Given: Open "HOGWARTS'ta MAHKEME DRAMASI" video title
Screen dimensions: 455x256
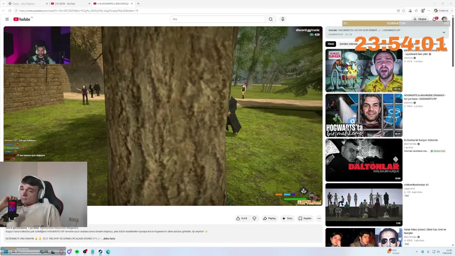Looking at the screenshot, I should point(425,97).
